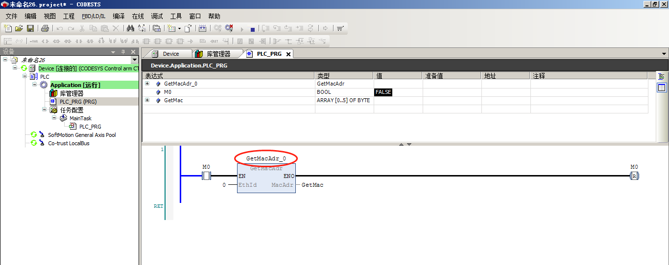
Task: Open Find with the binoculars icon
Action: 130,28
